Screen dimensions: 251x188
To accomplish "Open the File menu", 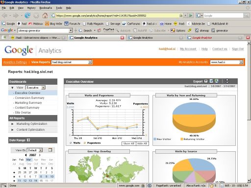I will pos(4,8).
